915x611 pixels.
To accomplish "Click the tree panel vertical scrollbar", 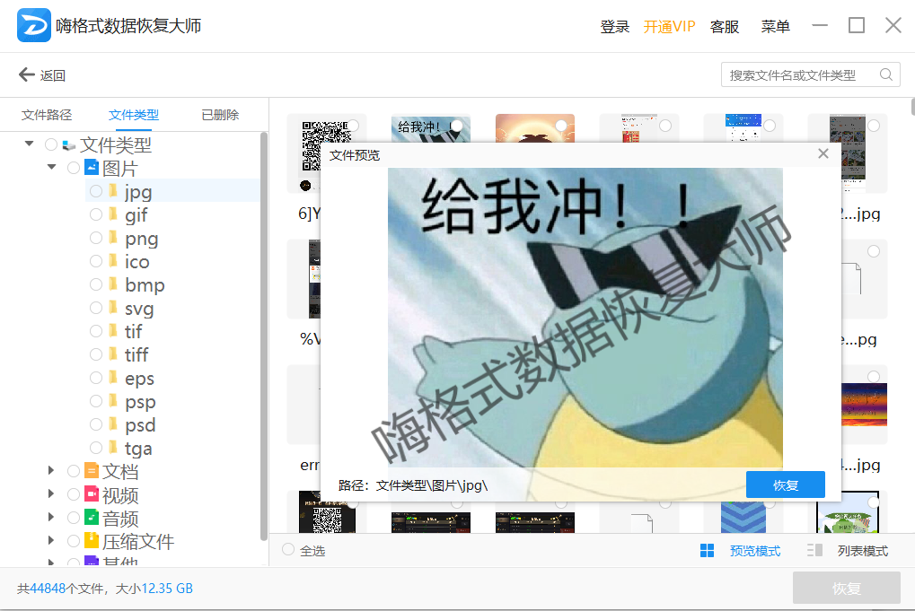I will (264, 337).
